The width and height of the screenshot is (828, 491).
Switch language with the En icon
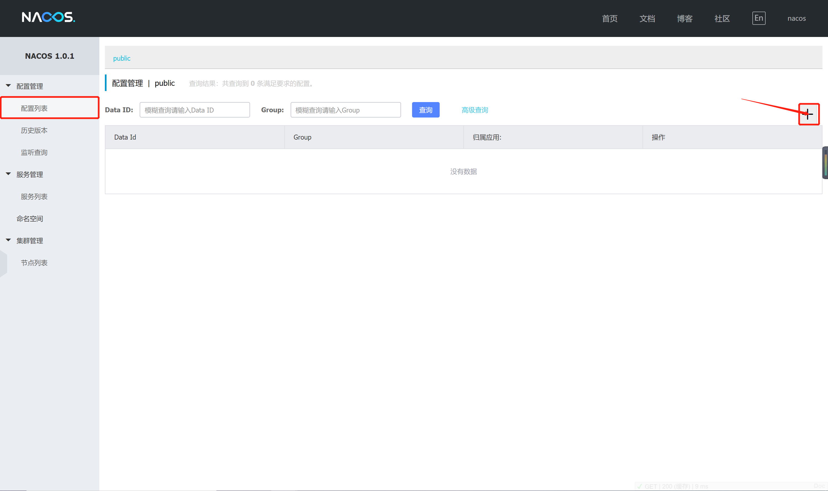click(758, 18)
